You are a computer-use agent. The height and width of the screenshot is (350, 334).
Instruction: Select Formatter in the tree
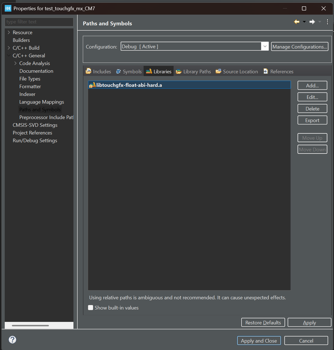[30, 87]
